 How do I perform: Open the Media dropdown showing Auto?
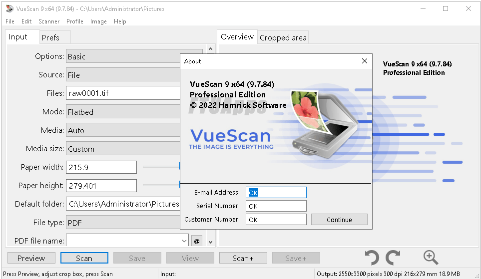pos(123,130)
